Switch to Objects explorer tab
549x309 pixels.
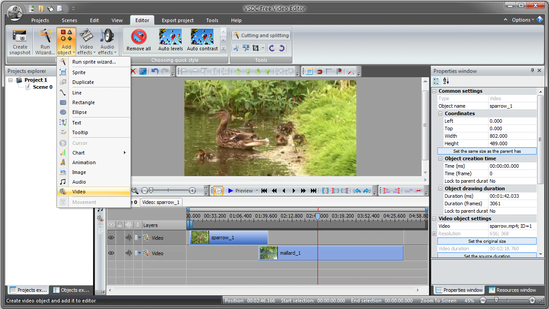71,290
